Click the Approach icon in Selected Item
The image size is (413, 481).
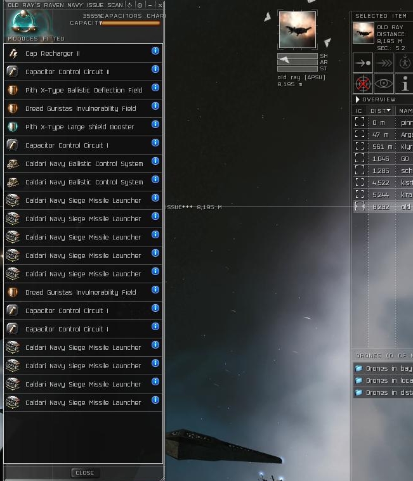(363, 63)
